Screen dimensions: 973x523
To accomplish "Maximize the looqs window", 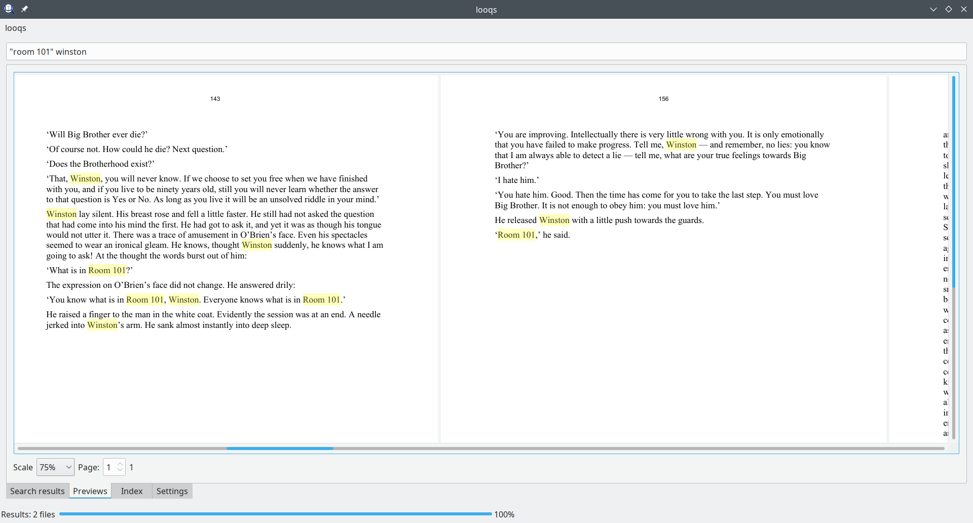I will (x=949, y=9).
